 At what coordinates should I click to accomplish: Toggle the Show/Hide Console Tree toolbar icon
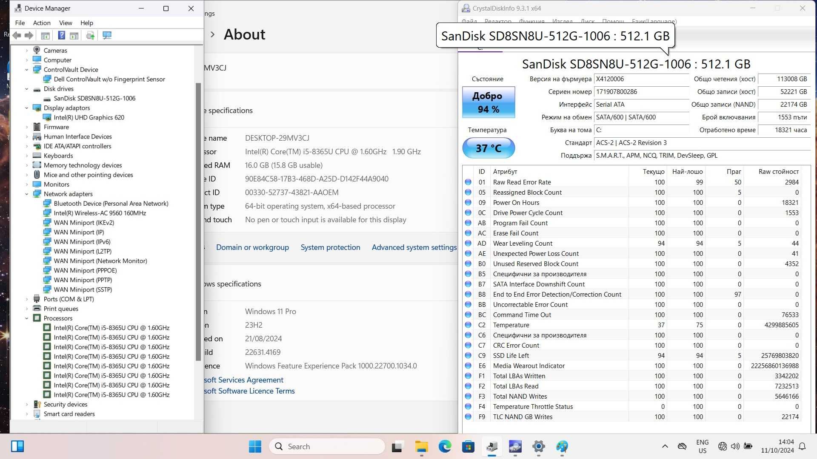(x=45, y=36)
